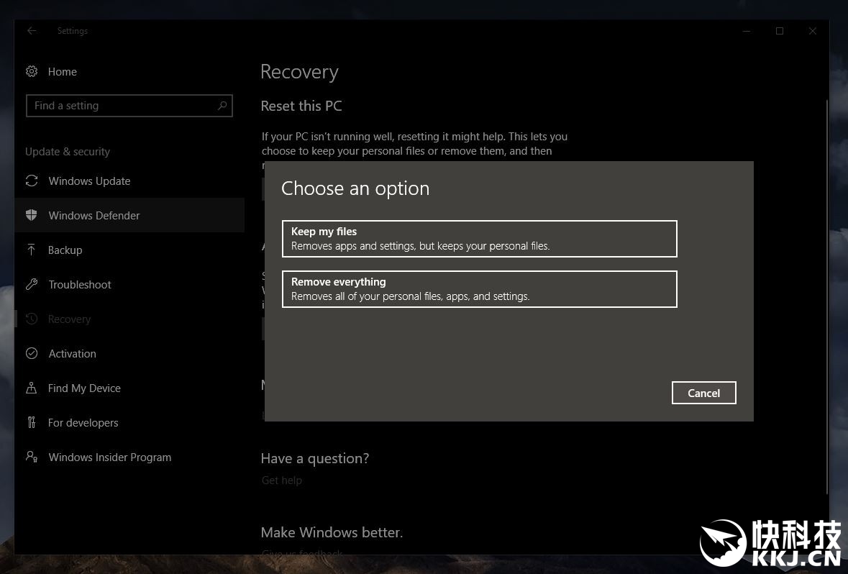Click the Troubleshoot wrench icon
The height and width of the screenshot is (574, 848).
[x=32, y=284]
